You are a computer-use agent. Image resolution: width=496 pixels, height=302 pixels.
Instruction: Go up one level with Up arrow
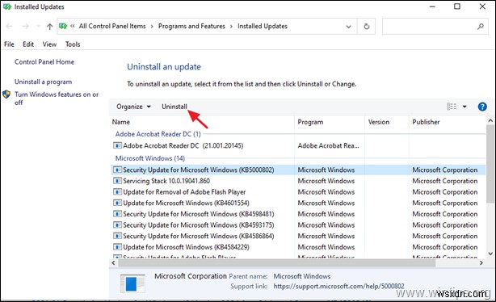(x=49, y=27)
